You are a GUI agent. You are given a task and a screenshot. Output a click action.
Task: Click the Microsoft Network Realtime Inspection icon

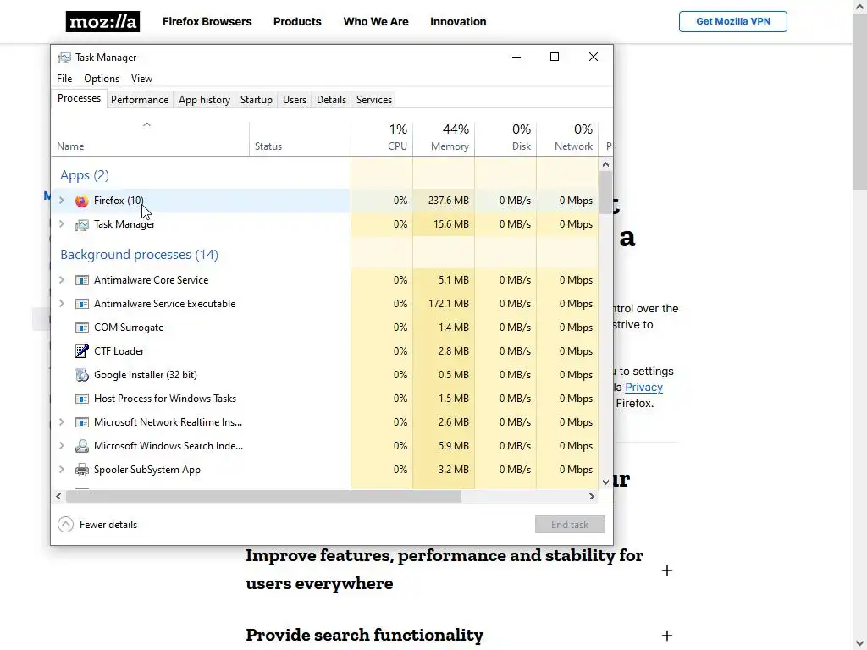[x=82, y=422]
